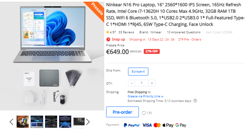Select the Europe-4 ship from option

click(x=138, y=72)
